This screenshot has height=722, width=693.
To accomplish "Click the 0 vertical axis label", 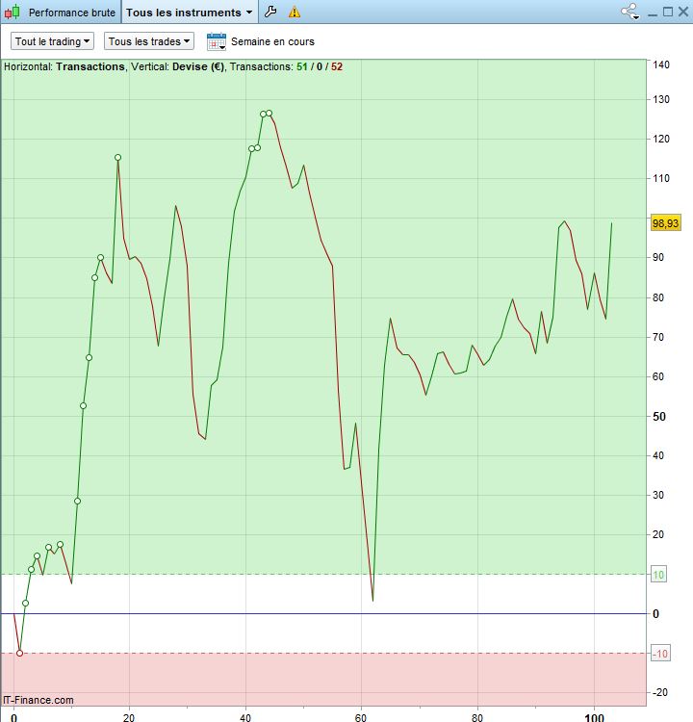I will tap(655, 614).
